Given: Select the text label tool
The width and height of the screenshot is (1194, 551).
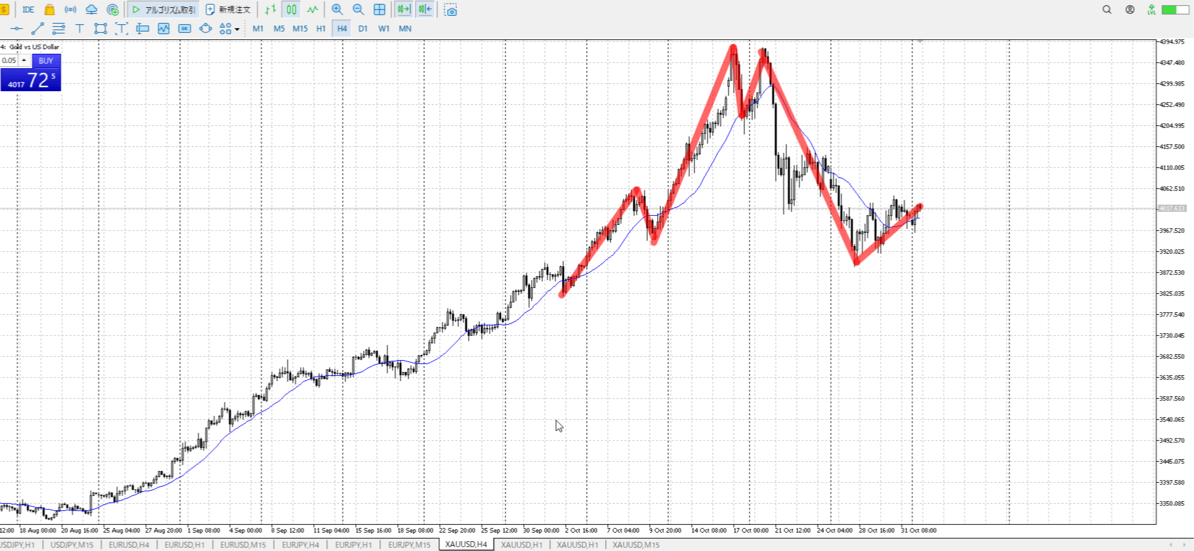Looking at the screenshot, I should 79,29.
